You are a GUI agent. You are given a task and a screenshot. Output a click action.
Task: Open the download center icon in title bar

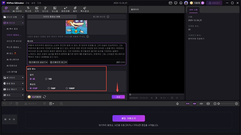click(181, 3)
